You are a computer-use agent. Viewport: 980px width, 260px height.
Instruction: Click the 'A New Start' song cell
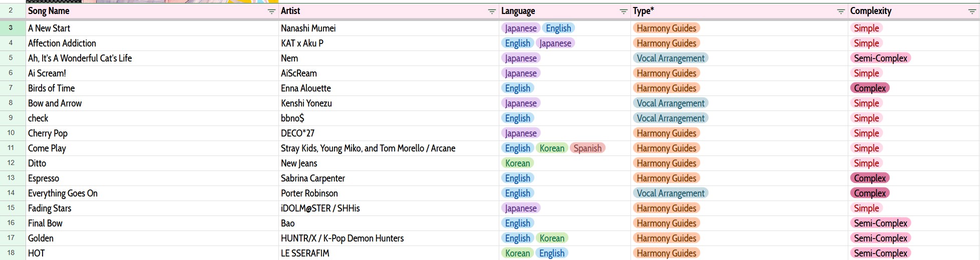(x=152, y=28)
